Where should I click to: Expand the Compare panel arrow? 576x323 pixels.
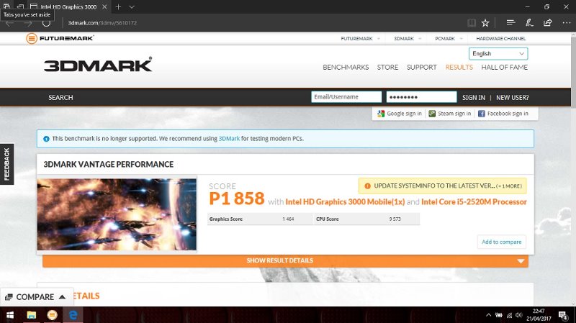coord(63,297)
